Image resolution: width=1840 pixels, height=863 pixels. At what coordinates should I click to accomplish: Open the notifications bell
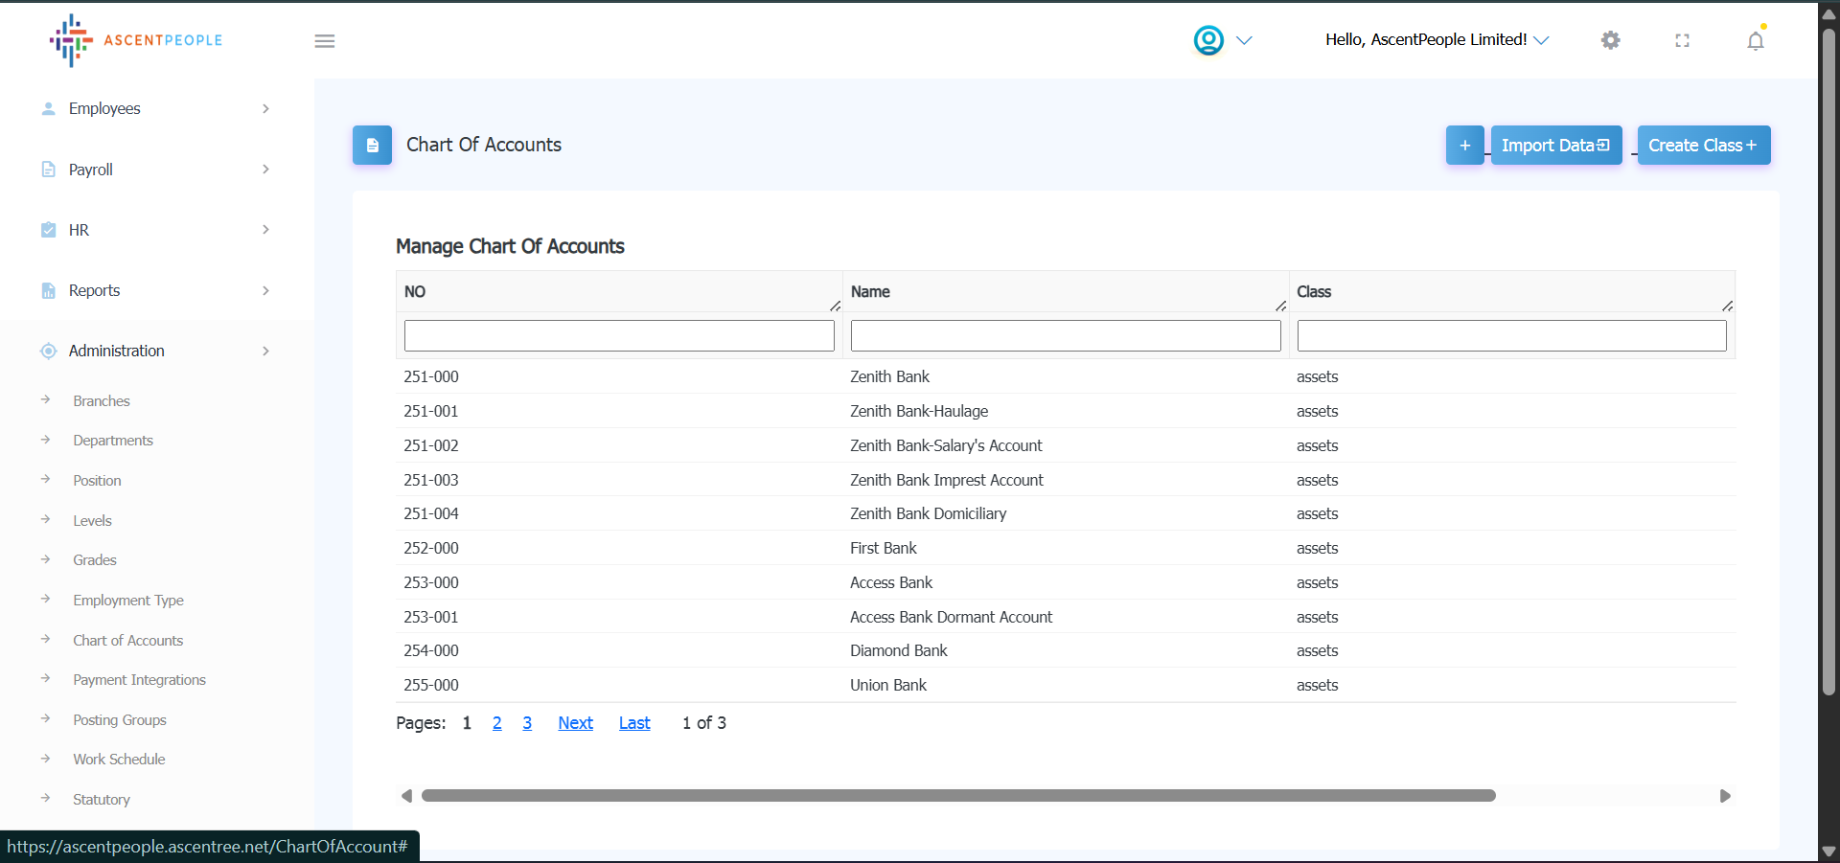tap(1755, 41)
